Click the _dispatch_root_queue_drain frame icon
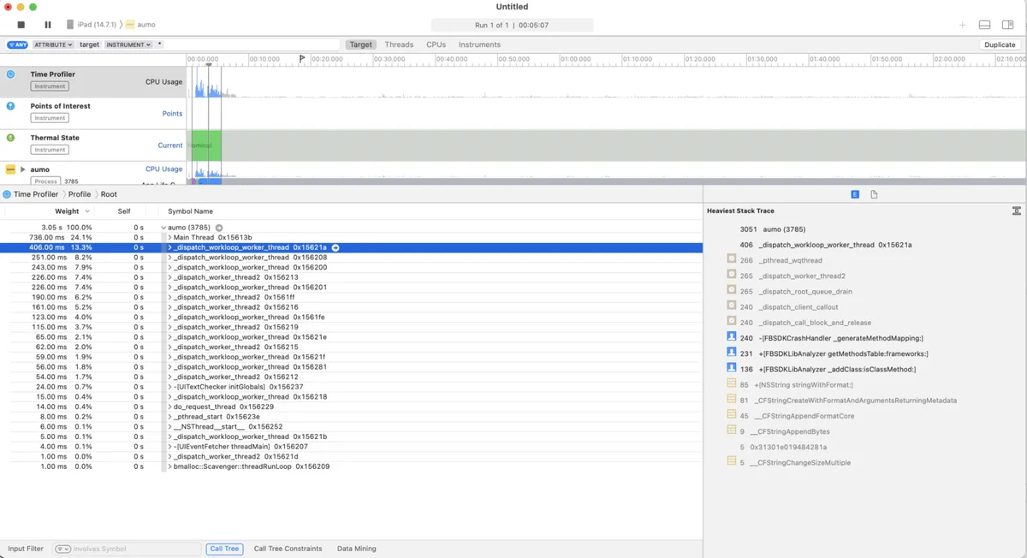This screenshot has width=1027, height=558. point(732,291)
